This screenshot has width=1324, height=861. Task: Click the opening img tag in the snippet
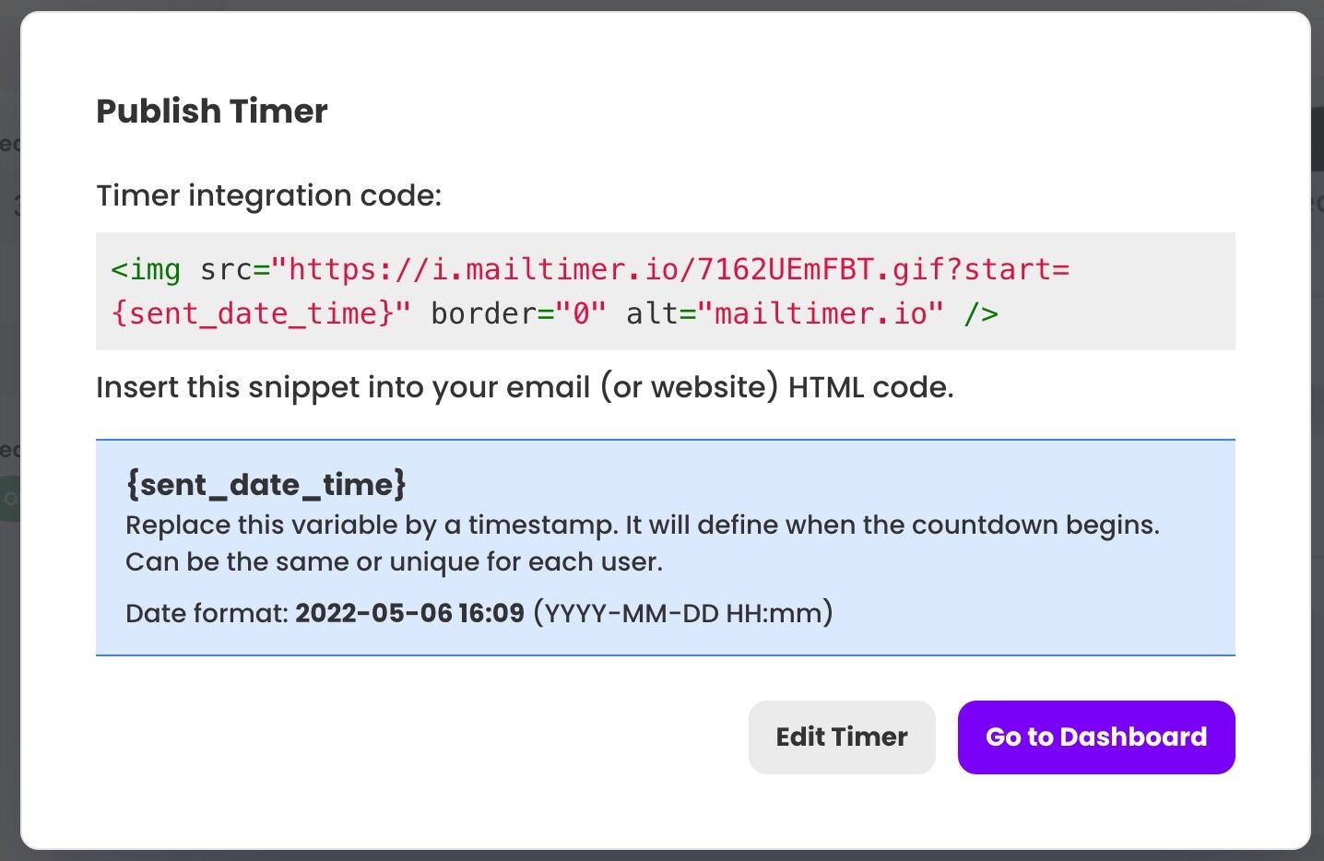pos(146,269)
